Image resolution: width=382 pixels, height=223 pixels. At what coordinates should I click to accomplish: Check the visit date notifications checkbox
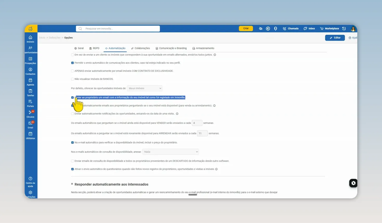tap(73, 114)
